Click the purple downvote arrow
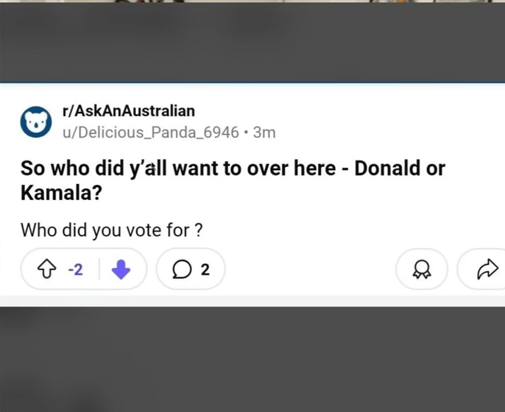 coord(121,270)
